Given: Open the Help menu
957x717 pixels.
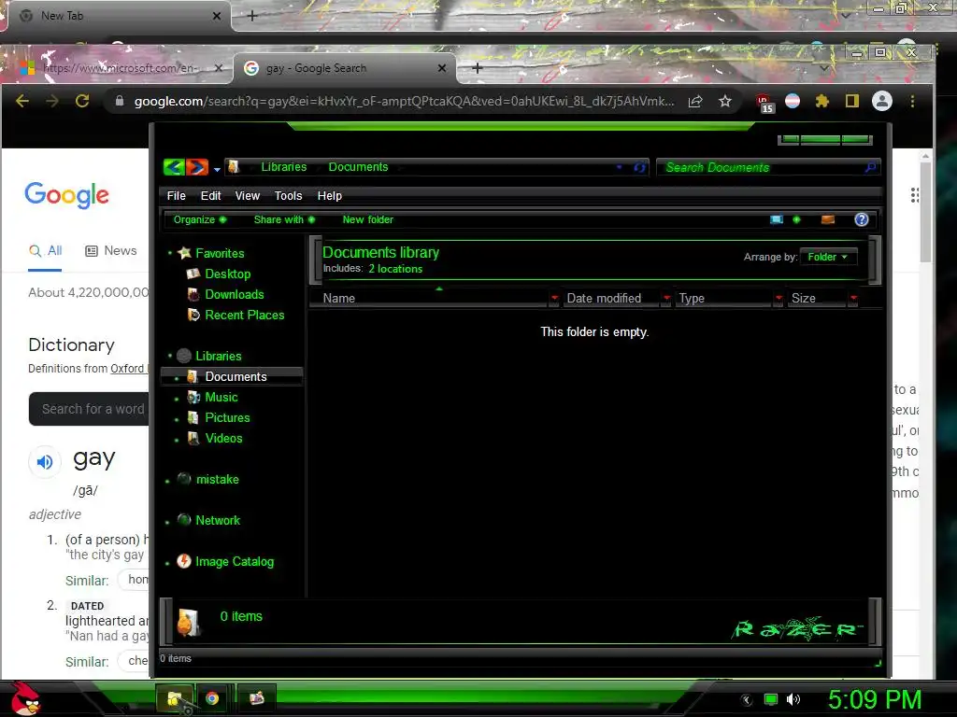Looking at the screenshot, I should 330,196.
